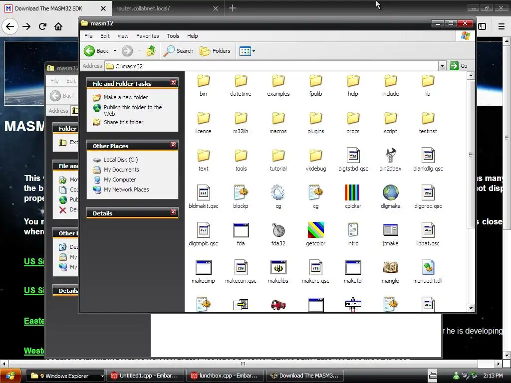
Task: Click Publish this folder to the Web
Action: 133,110
